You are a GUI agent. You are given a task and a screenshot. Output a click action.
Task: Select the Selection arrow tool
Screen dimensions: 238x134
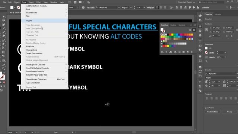point(3,16)
